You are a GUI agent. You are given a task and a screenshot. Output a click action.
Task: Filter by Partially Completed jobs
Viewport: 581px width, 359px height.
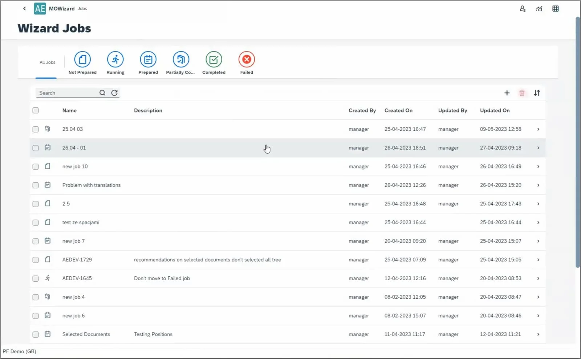point(180,63)
